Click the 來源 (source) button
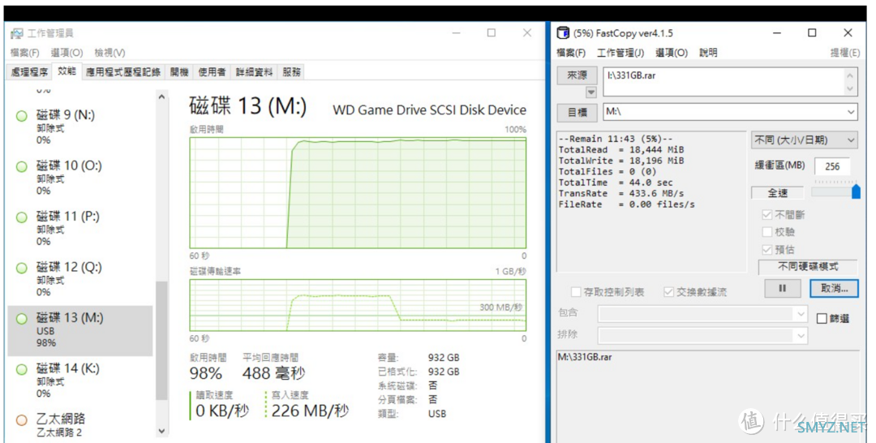 click(578, 75)
